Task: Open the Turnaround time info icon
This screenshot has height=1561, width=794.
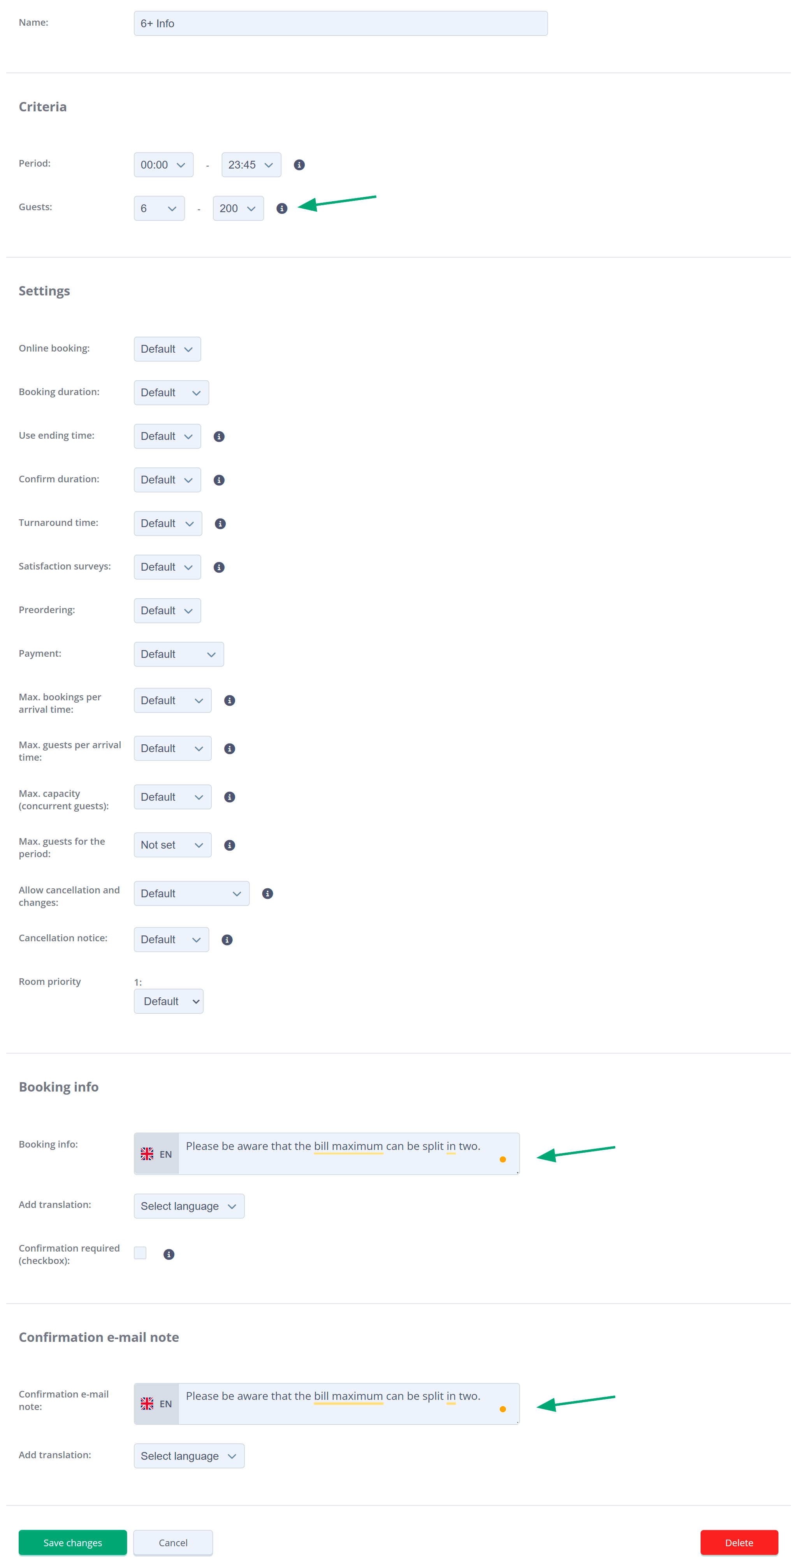Action: 221,523
